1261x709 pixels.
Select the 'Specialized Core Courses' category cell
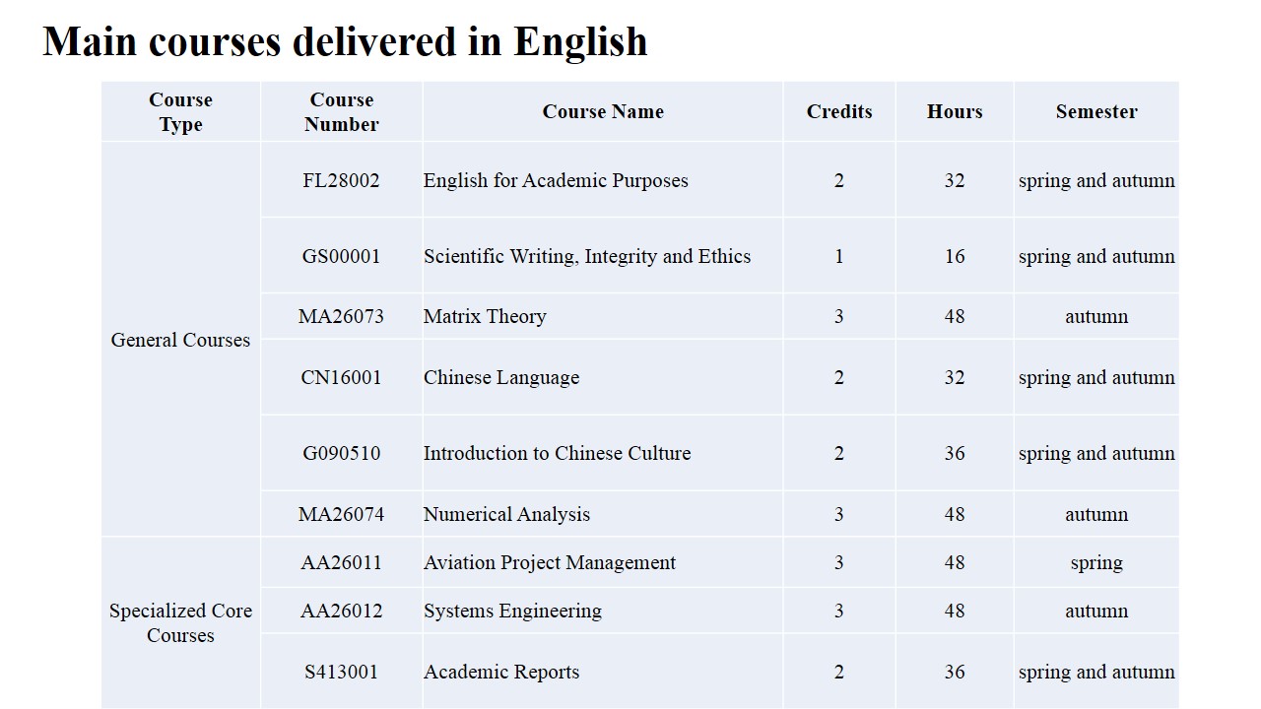180,622
